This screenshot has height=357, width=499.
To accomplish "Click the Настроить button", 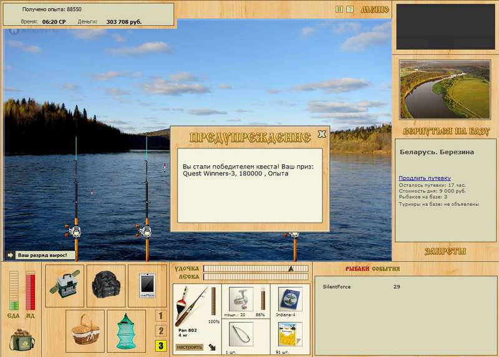I will point(189,347).
